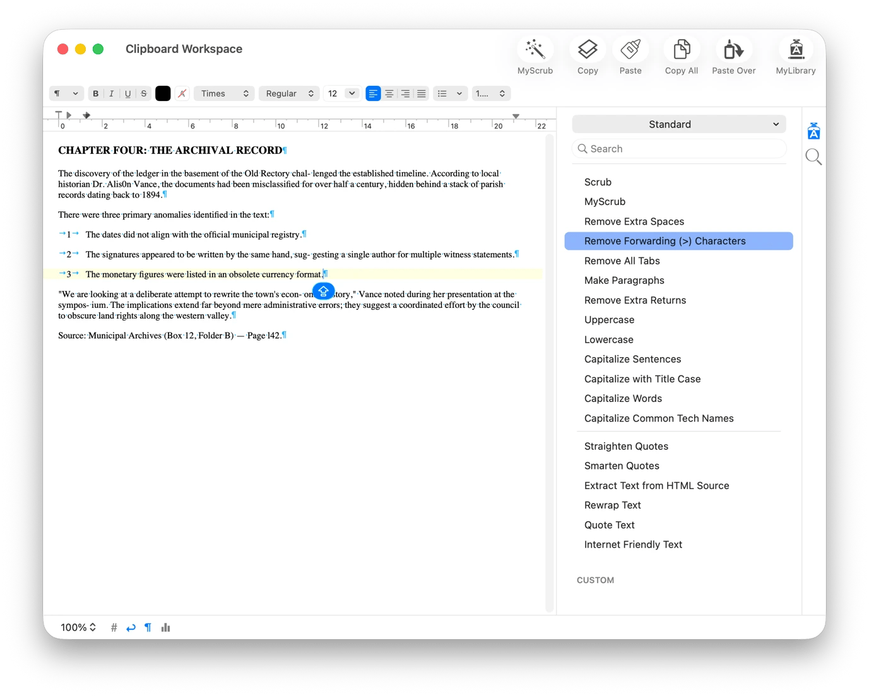Choose the Uppercase action
Viewport: 869px width, 696px height.
tap(679, 320)
